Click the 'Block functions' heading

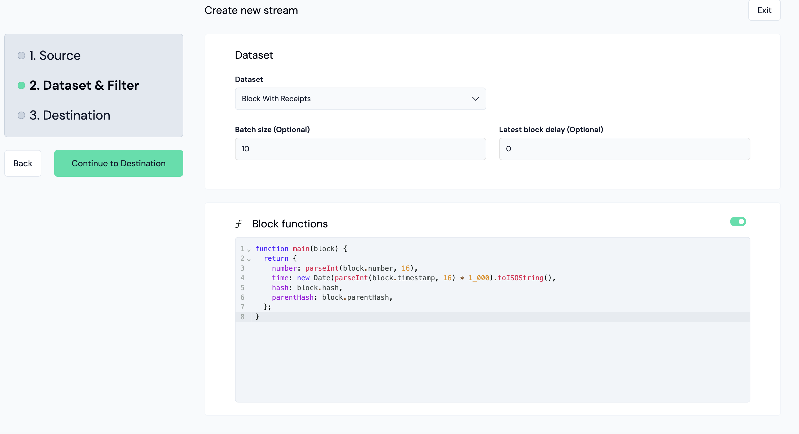[290, 223]
